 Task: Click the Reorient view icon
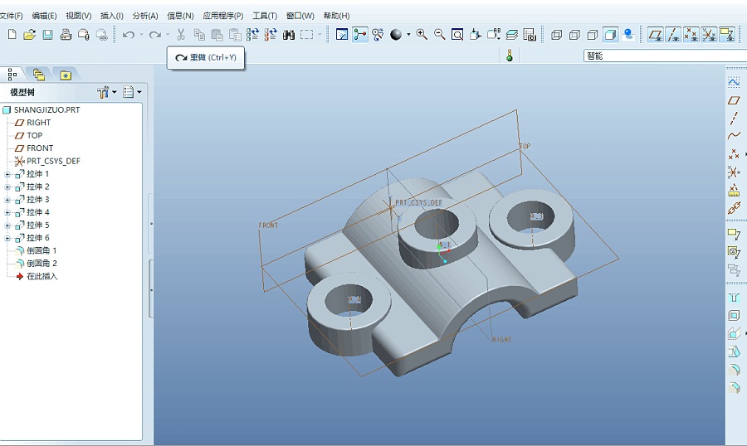[x=476, y=34]
